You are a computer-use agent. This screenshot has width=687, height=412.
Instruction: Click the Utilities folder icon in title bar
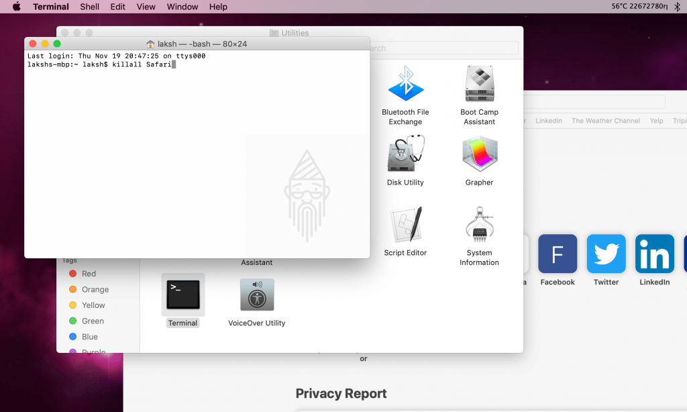coord(274,33)
